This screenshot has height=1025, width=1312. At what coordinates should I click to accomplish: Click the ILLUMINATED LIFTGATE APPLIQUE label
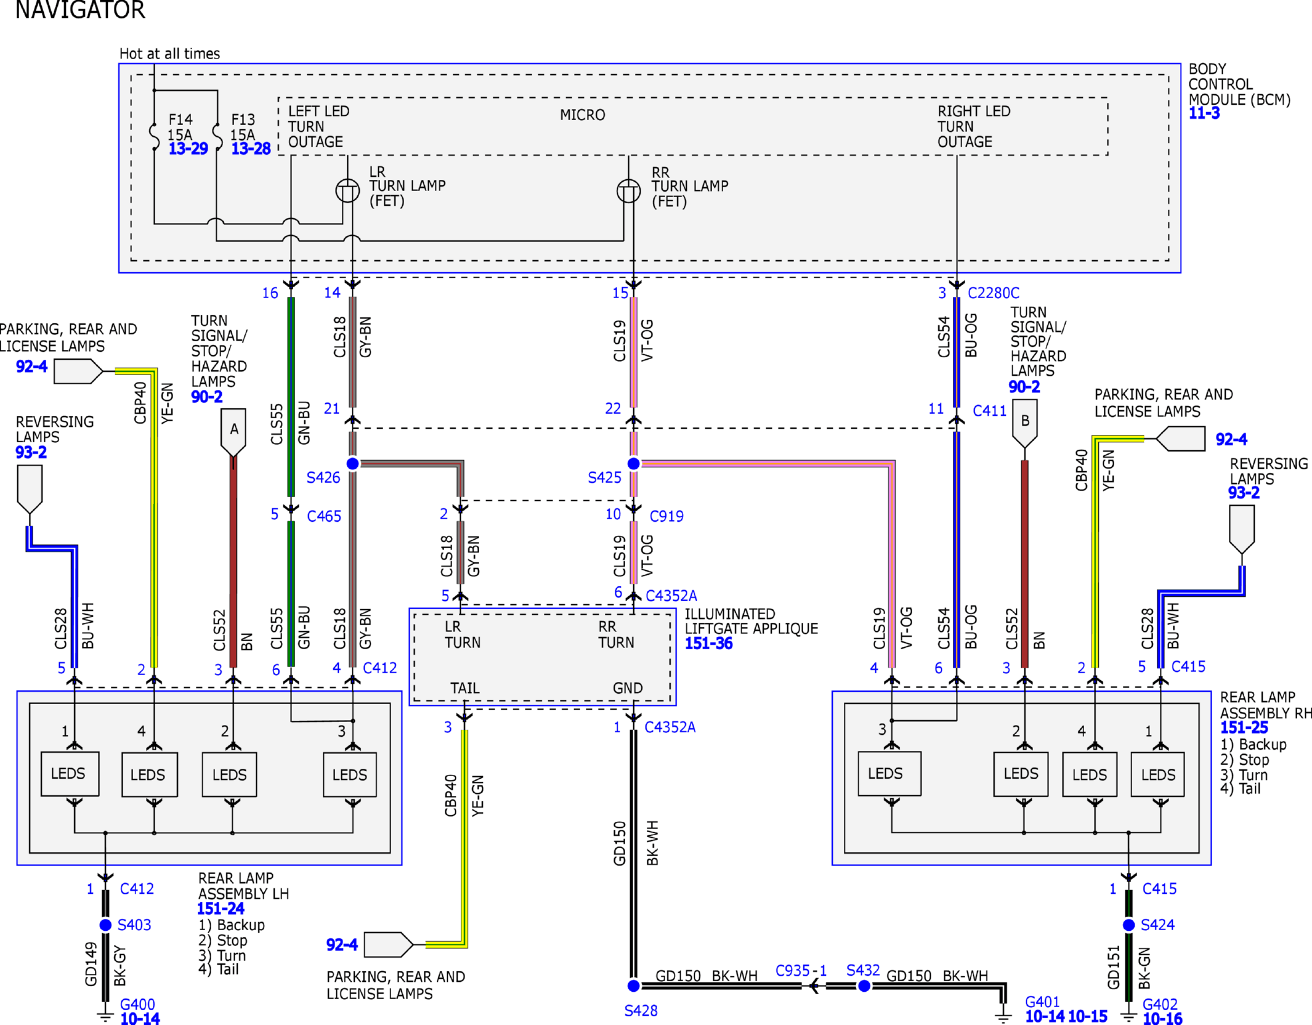point(751,622)
